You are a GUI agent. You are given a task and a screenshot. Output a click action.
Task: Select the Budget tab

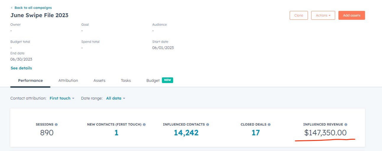[x=153, y=81]
